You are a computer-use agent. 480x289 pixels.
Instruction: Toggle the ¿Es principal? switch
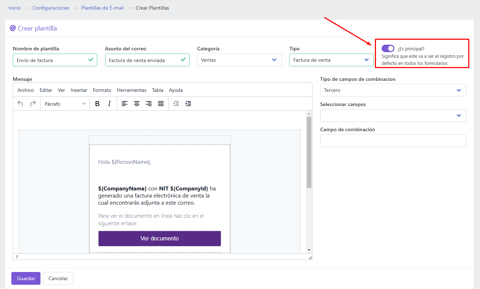388,49
